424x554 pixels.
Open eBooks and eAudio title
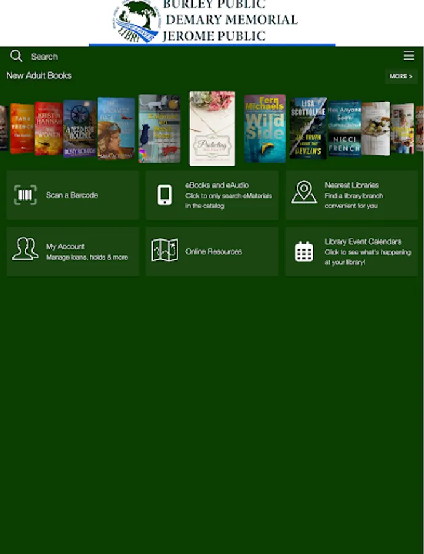point(217,185)
